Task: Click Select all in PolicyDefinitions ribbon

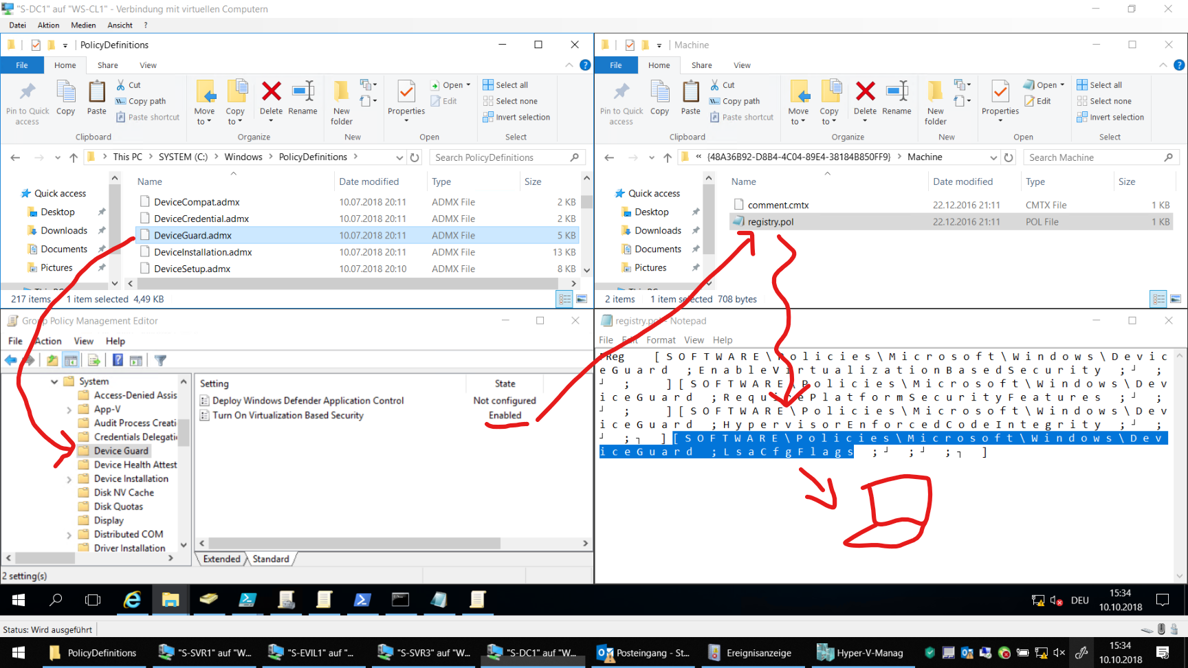Action: (505, 85)
